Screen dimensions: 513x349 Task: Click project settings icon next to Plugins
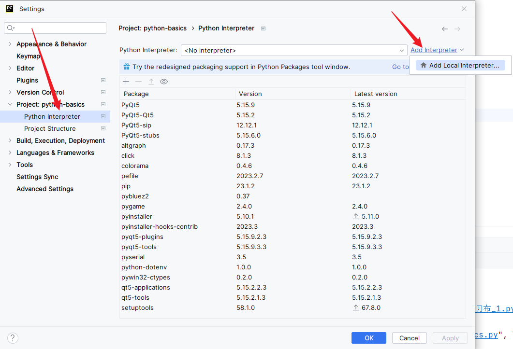pos(103,80)
